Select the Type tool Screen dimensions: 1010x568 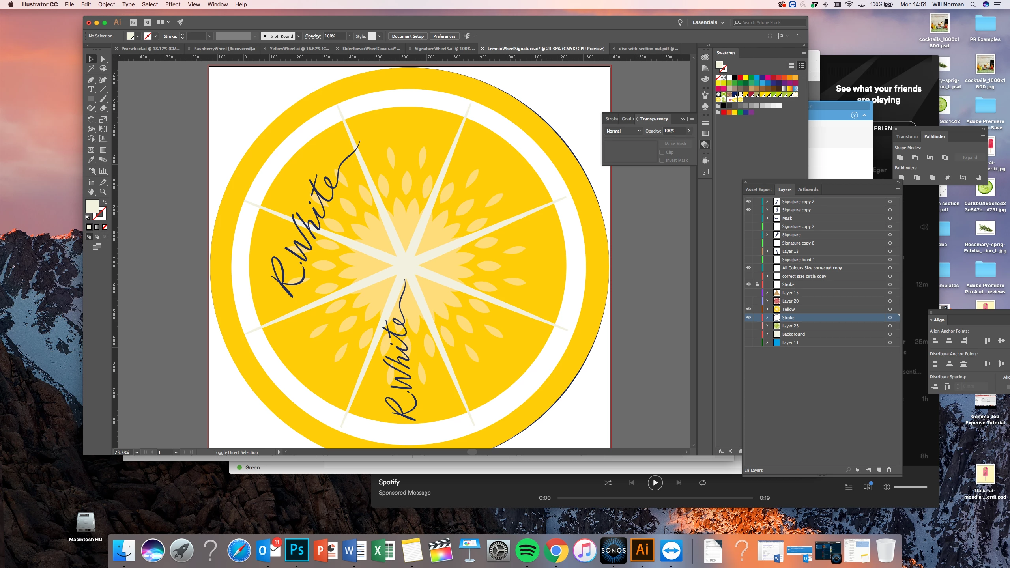coord(91,90)
